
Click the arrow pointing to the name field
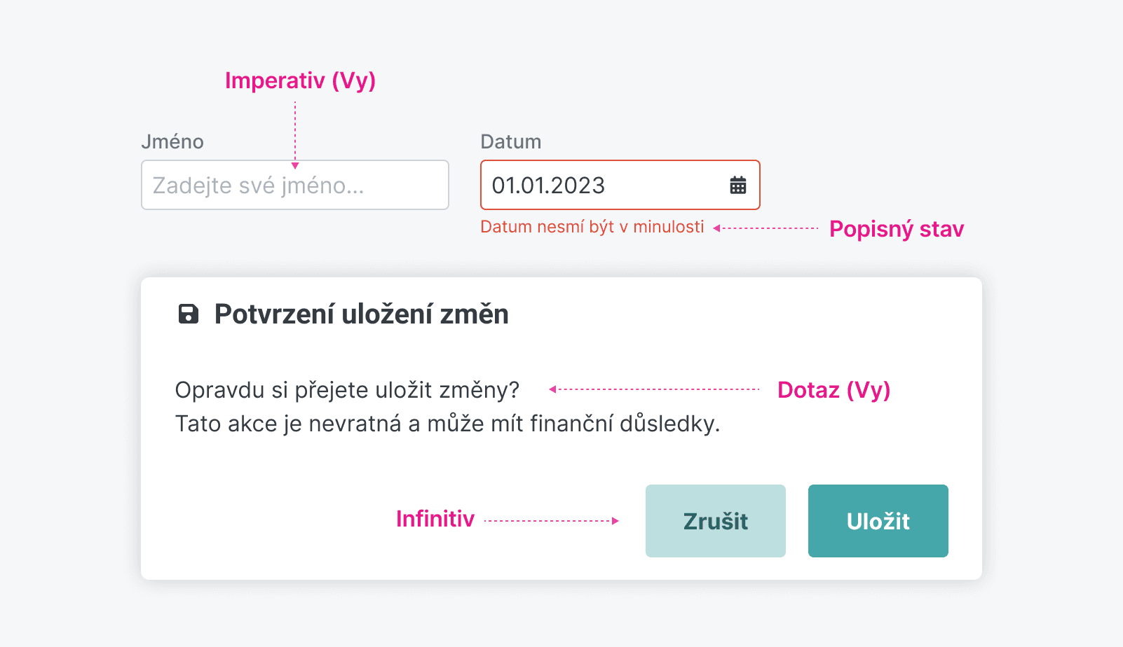tap(295, 133)
